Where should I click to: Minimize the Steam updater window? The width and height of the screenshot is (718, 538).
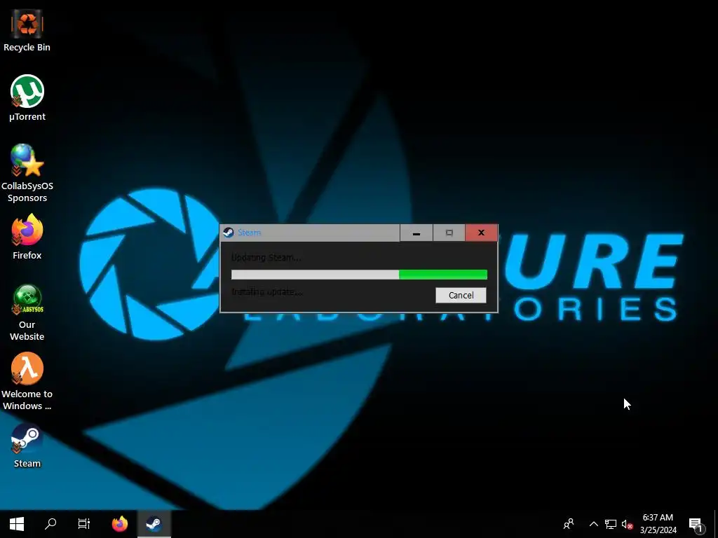(x=416, y=233)
